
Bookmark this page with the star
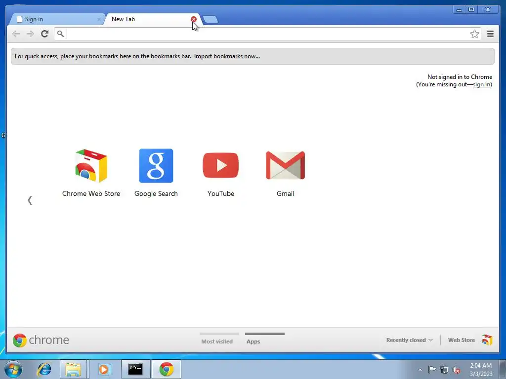click(x=474, y=34)
